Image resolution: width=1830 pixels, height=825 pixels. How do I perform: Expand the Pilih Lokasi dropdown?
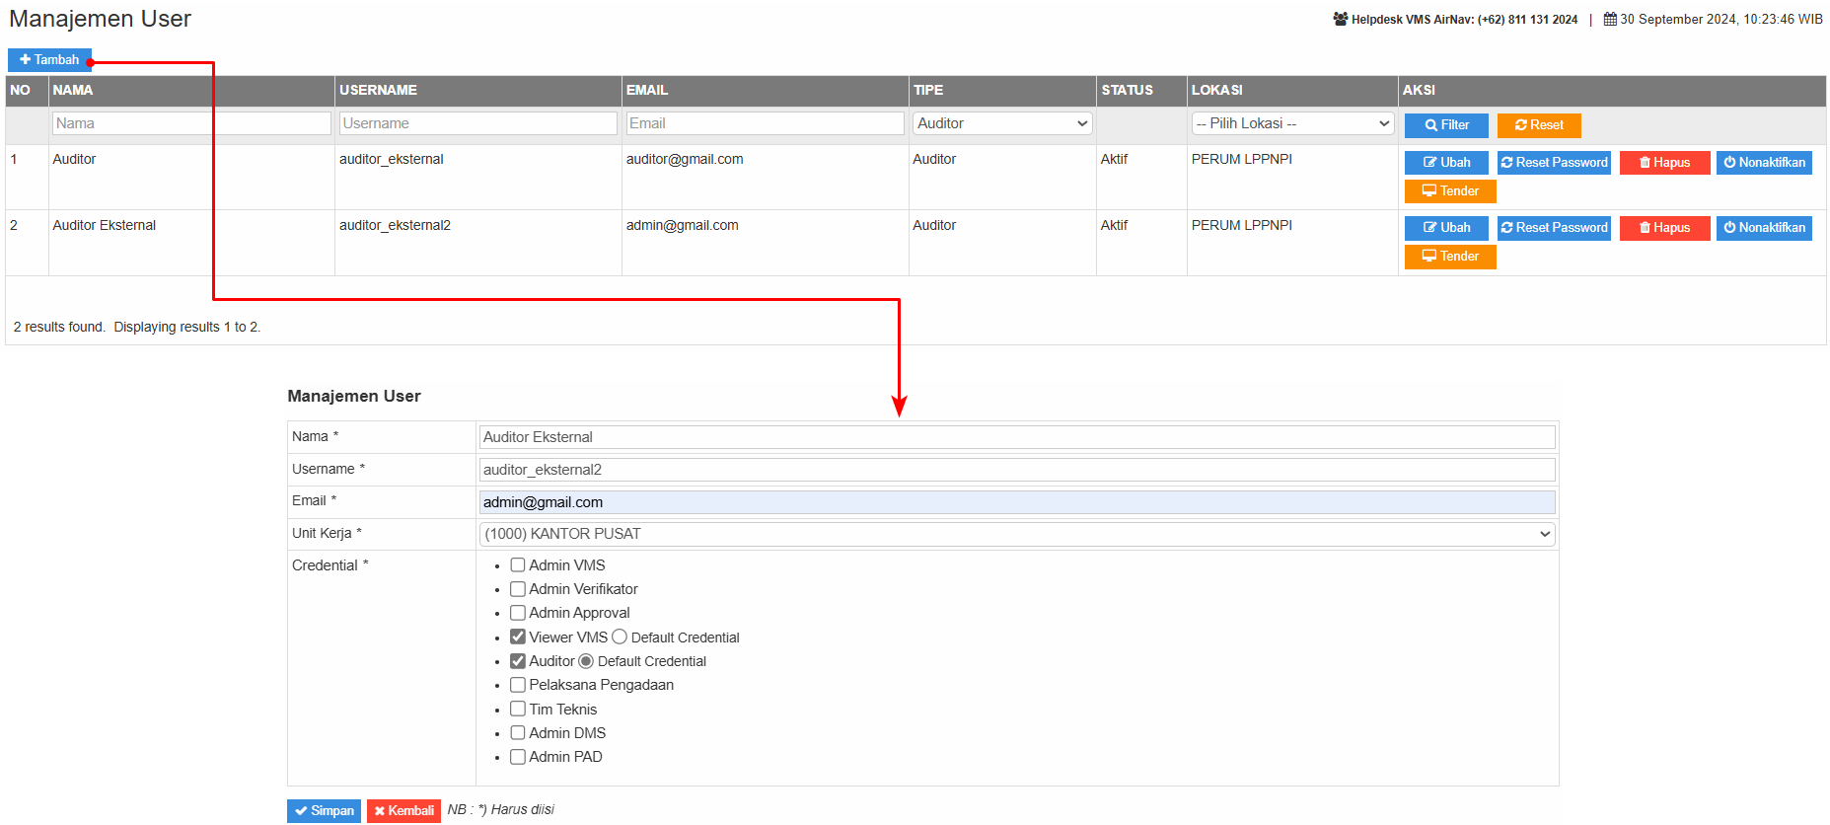pos(1291,123)
